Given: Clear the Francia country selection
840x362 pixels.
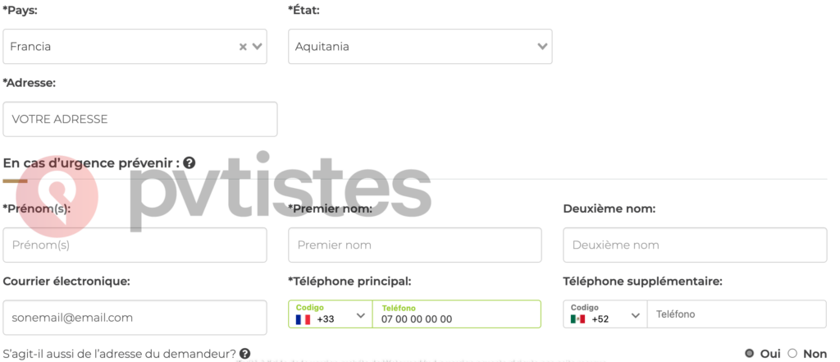Looking at the screenshot, I should pyautogui.click(x=243, y=47).
